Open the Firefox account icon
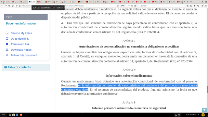208x117 pixels. (x=194, y=6)
